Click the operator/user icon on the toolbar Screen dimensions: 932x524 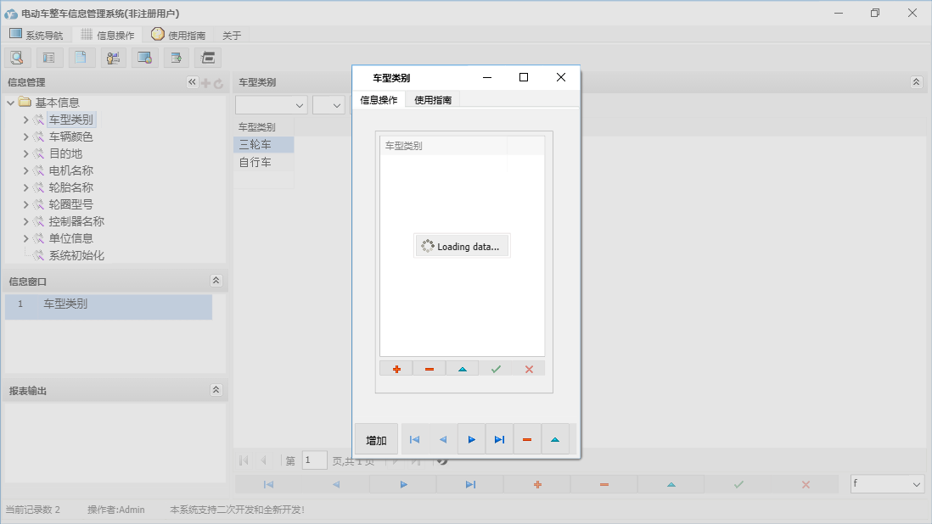[113, 57]
